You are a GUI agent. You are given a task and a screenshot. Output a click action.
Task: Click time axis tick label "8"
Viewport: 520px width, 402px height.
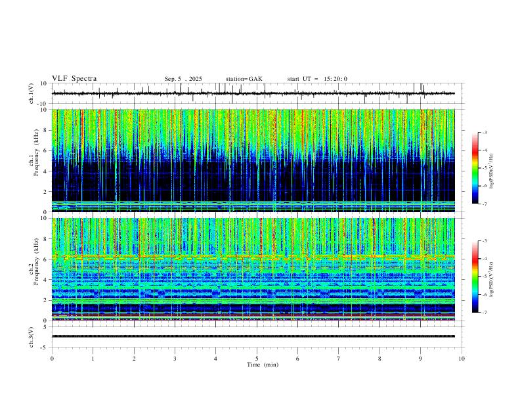pos(379,359)
